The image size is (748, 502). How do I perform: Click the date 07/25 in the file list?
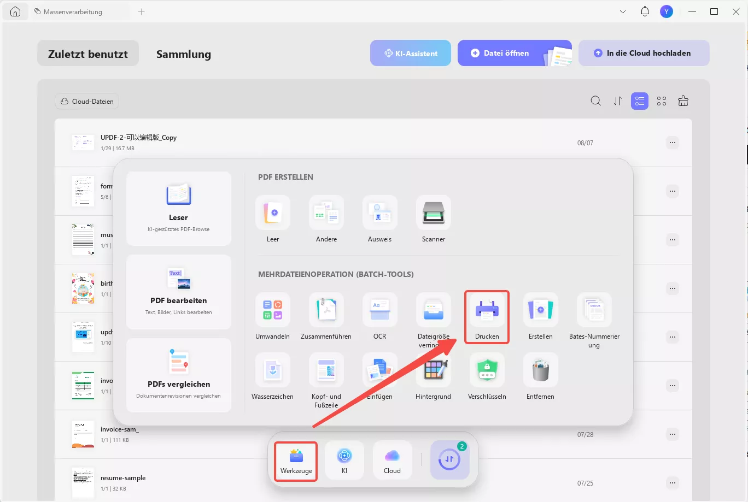point(585,483)
